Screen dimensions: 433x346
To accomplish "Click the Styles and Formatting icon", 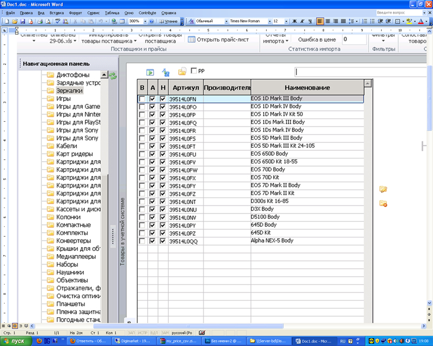I will pyautogui.click(x=191, y=21).
